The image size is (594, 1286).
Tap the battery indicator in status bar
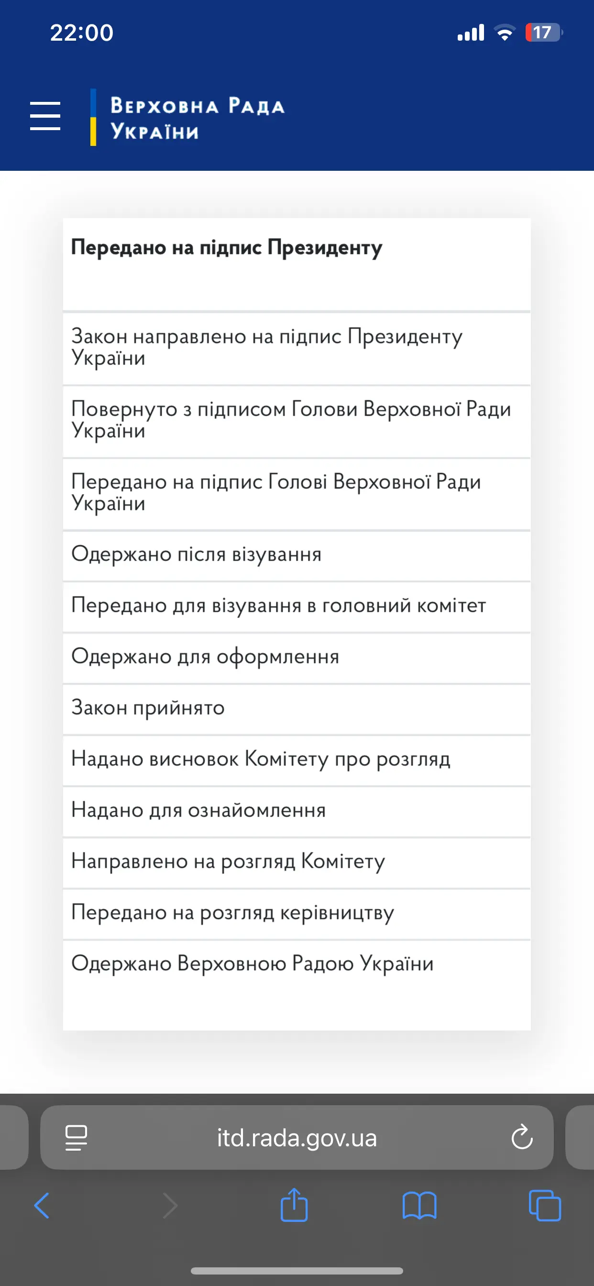(x=544, y=33)
